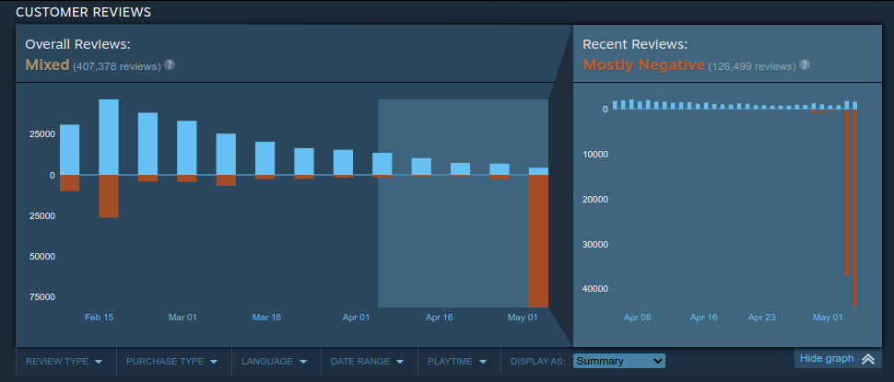The height and width of the screenshot is (382, 894).
Task: Select the tallest blue bar near Feb 15
Action: tap(109, 137)
